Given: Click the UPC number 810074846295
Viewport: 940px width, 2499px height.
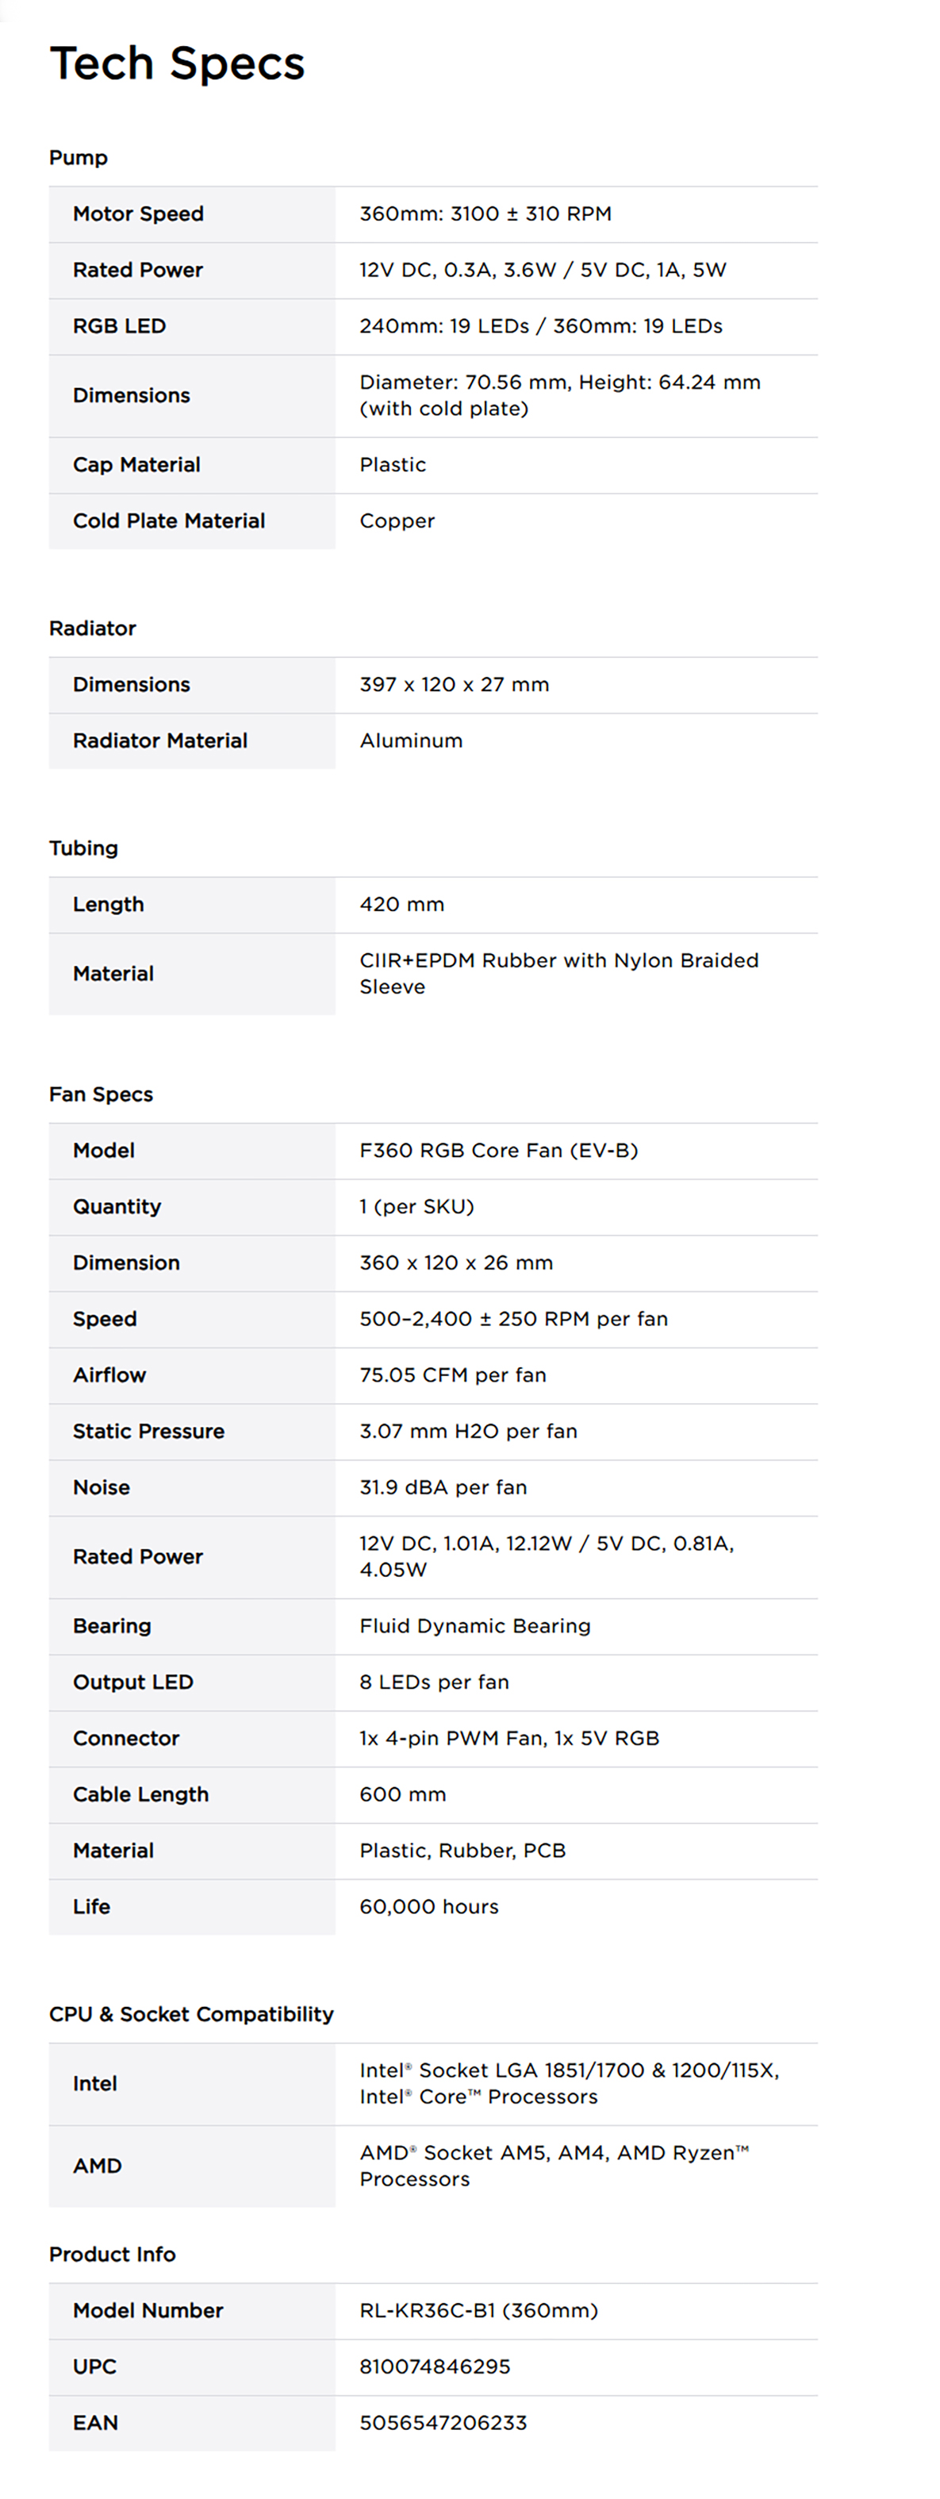Looking at the screenshot, I should (x=435, y=2368).
